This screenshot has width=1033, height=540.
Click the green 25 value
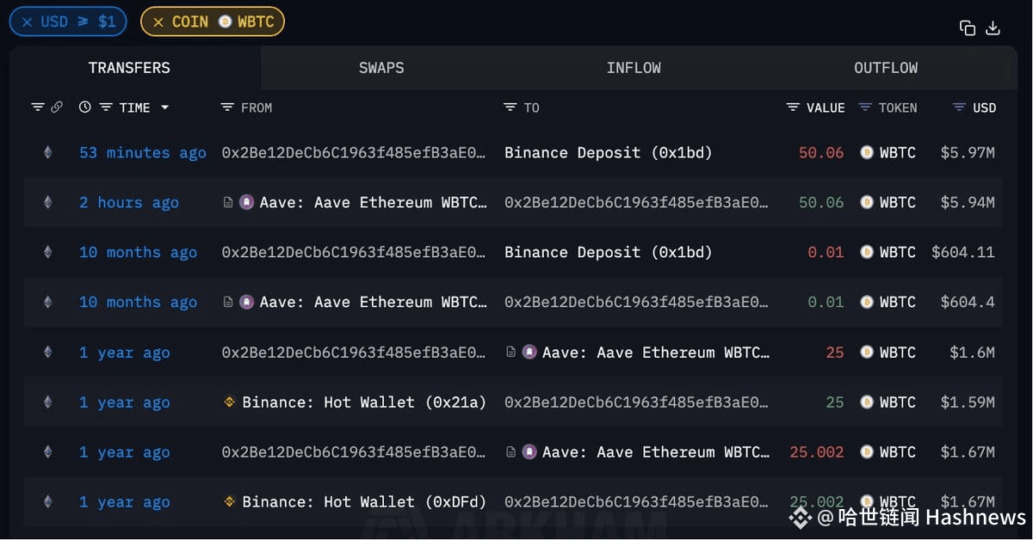(x=835, y=402)
